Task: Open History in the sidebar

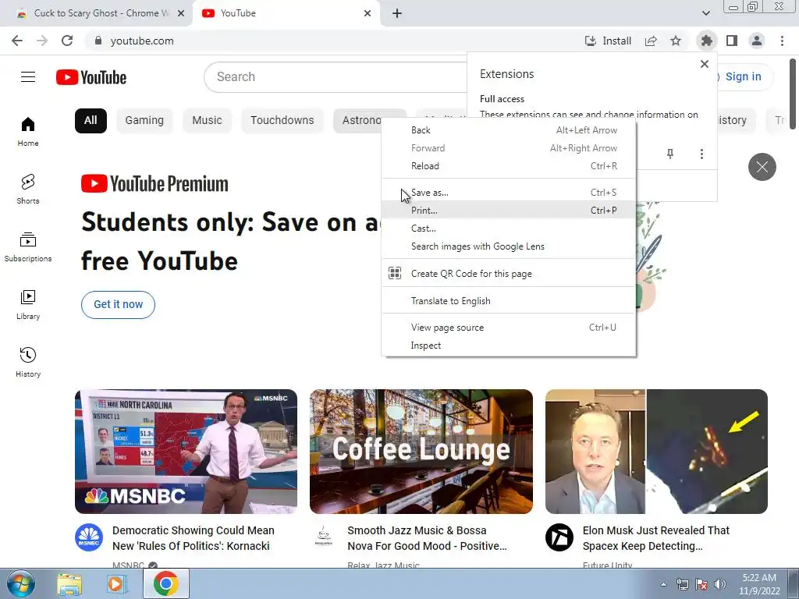Action: click(x=28, y=362)
